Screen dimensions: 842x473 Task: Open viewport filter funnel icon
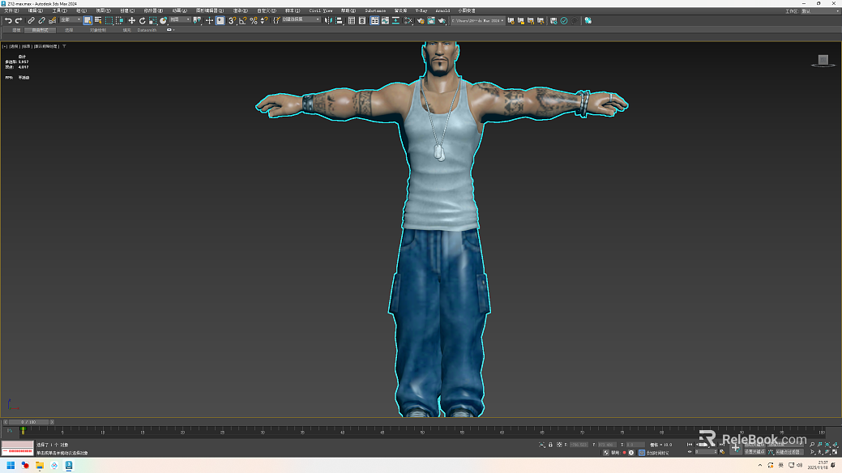[x=64, y=46]
